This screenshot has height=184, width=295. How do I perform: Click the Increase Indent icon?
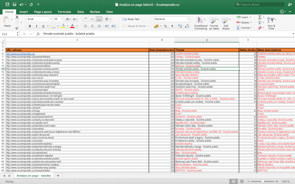coord(114,26)
